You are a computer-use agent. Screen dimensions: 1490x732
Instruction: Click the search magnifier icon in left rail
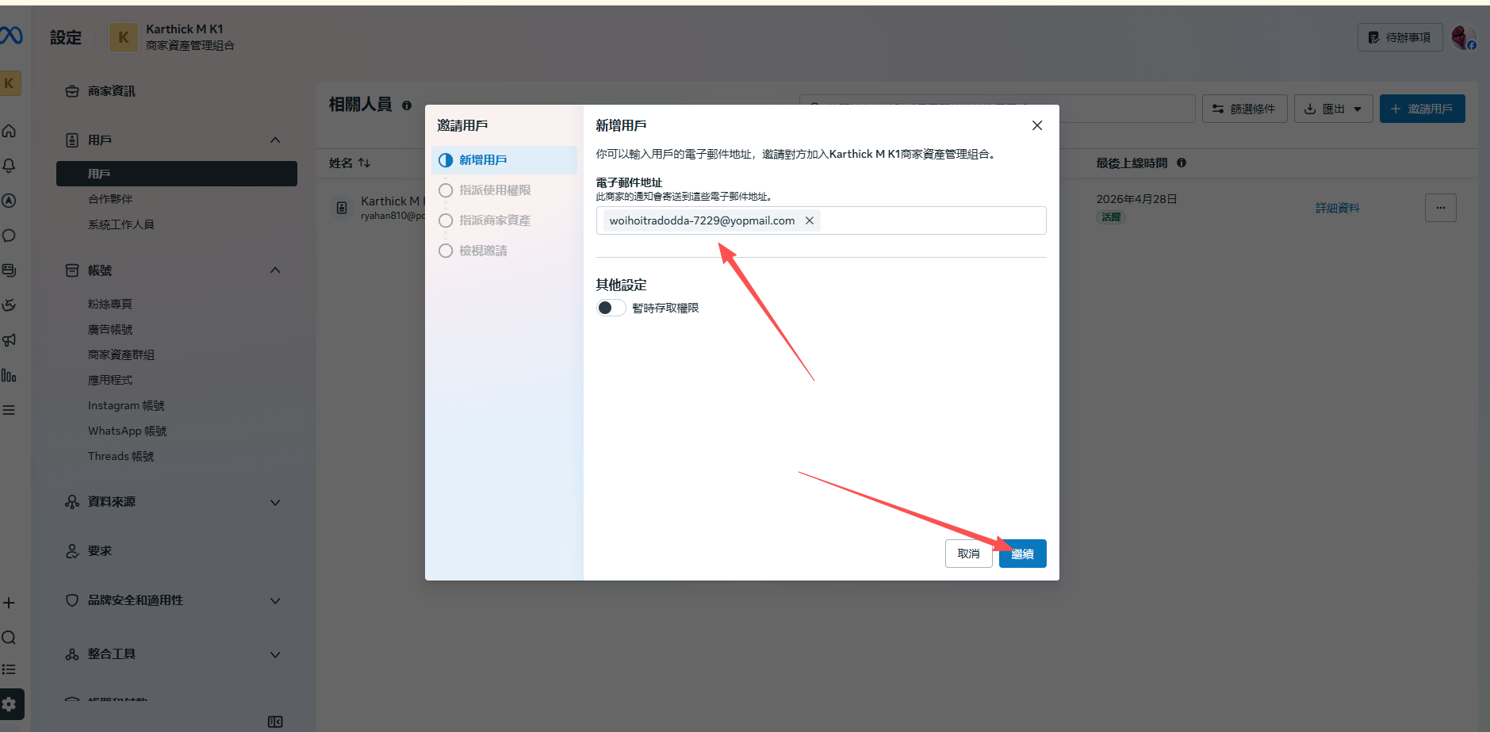[x=10, y=638]
